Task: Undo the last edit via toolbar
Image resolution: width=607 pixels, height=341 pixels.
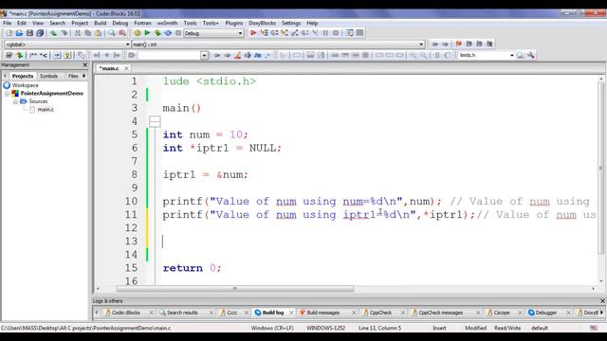Action: pyautogui.click(x=53, y=33)
